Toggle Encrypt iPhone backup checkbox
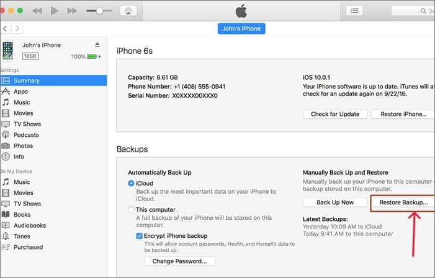Image resolution: width=435 pixels, height=278 pixels. (x=139, y=236)
